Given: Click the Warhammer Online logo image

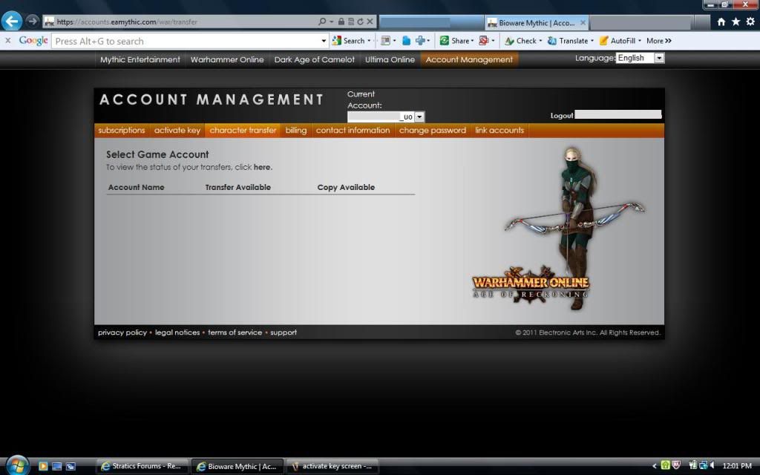Looking at the screenshot, I should (x=531, y=286).
